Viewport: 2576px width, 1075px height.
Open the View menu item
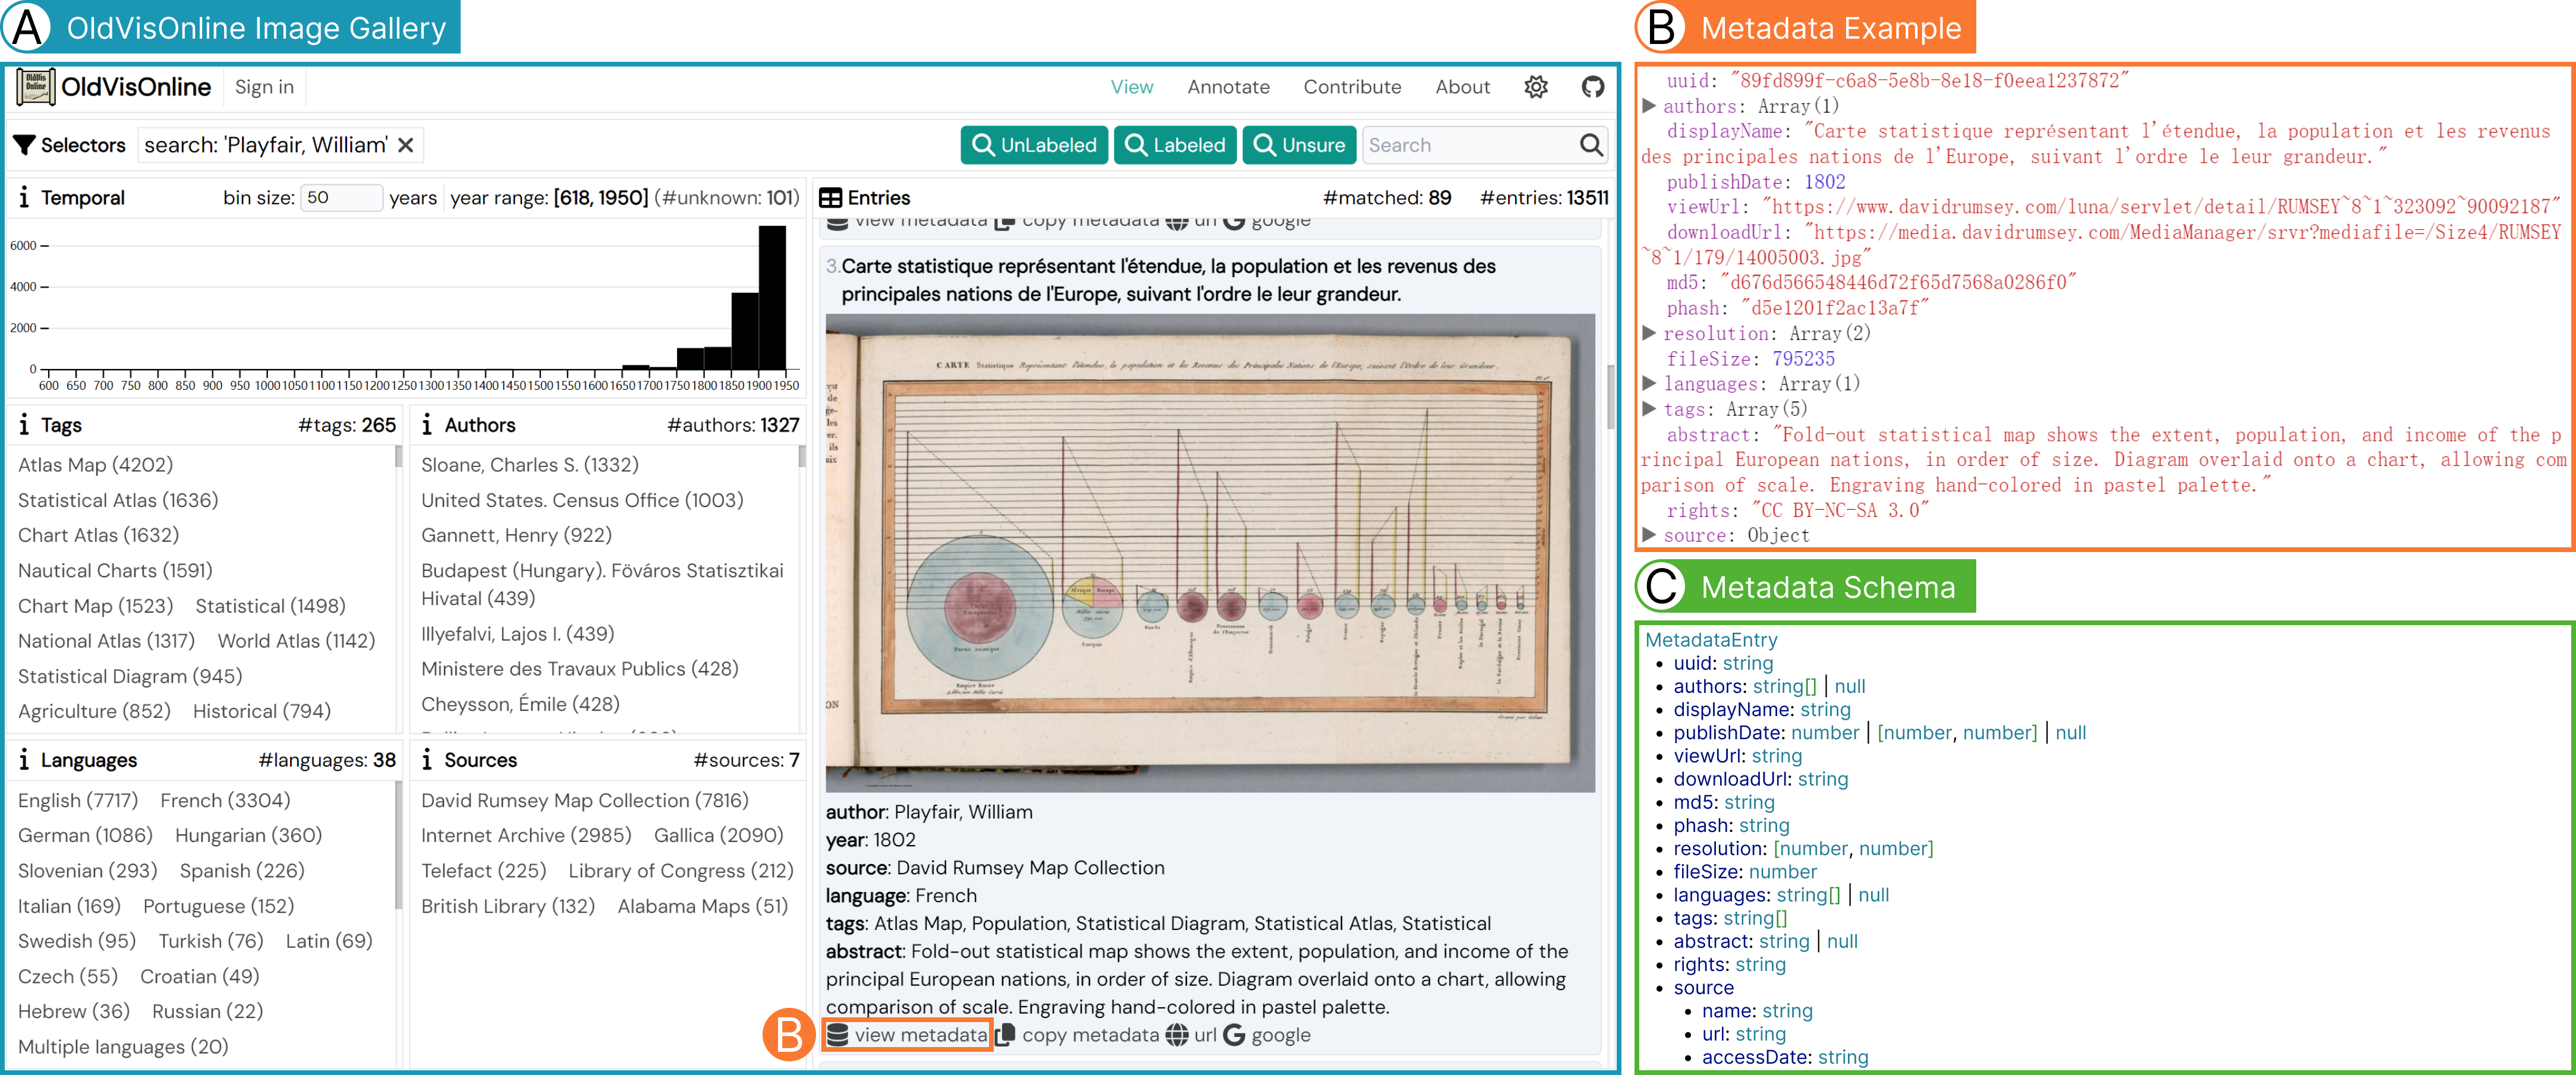[1132, 87]
